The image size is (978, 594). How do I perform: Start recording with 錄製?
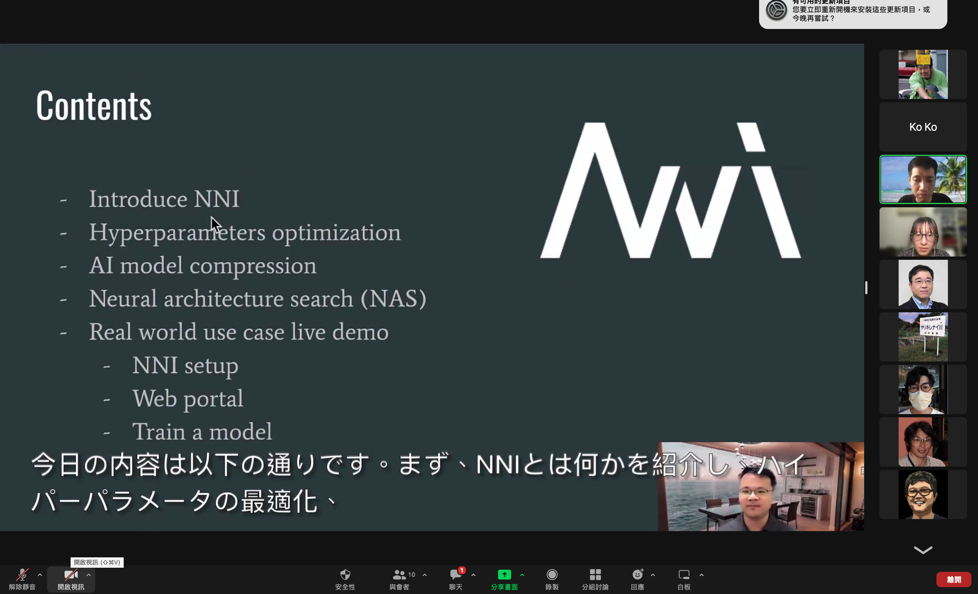[x=552, y=579]
